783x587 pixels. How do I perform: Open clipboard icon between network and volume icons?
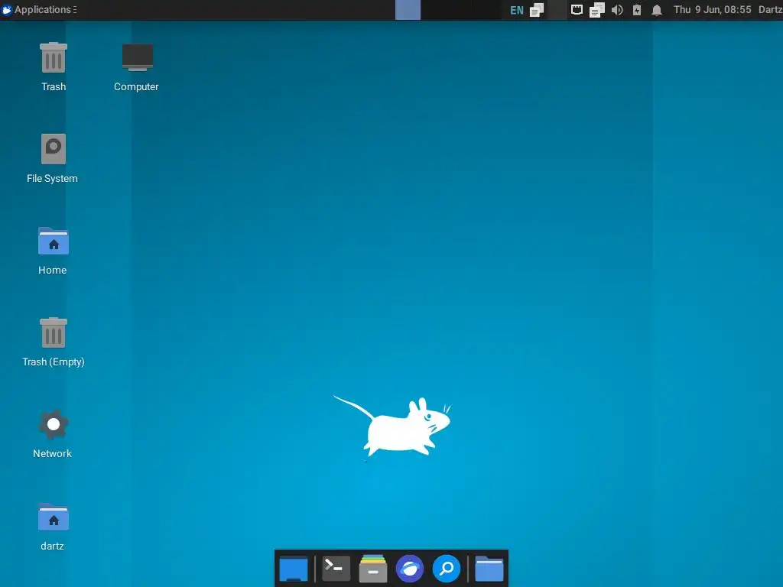pyautogui.click(x=596, y=10)
